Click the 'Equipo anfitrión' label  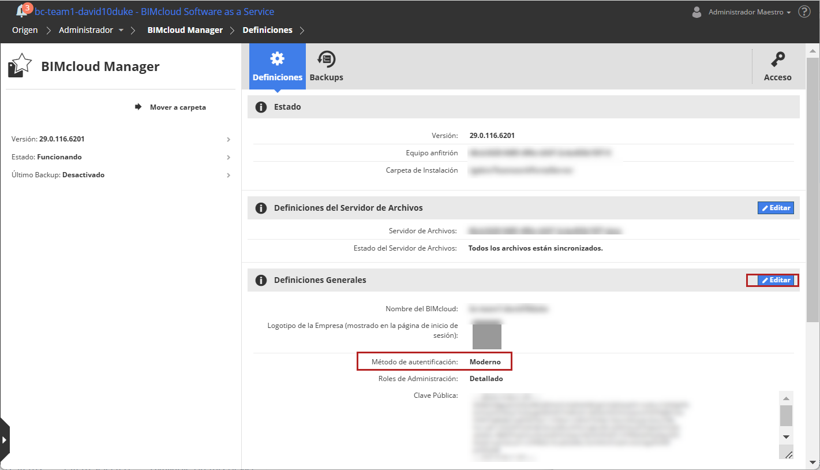tap(432, 153)
